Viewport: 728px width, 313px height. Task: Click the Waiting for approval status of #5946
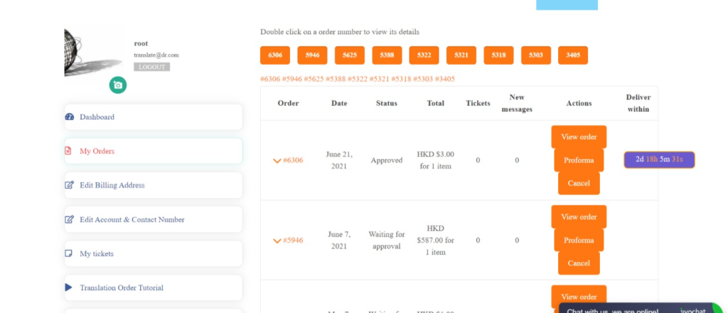click(x=386, y=240)
